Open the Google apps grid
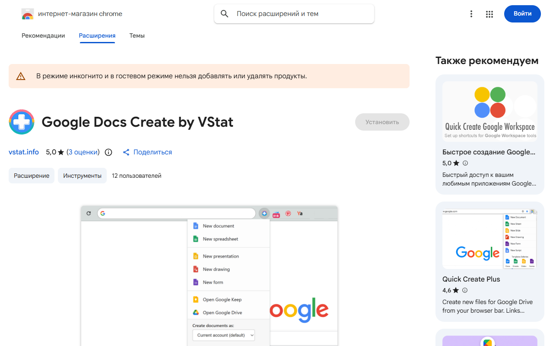 pos(489,14)
